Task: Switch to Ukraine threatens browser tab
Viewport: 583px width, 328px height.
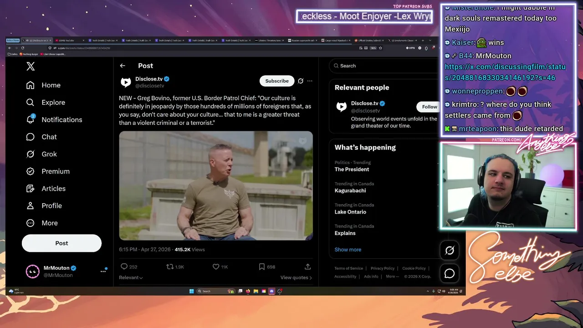Action: coord(270,41)
